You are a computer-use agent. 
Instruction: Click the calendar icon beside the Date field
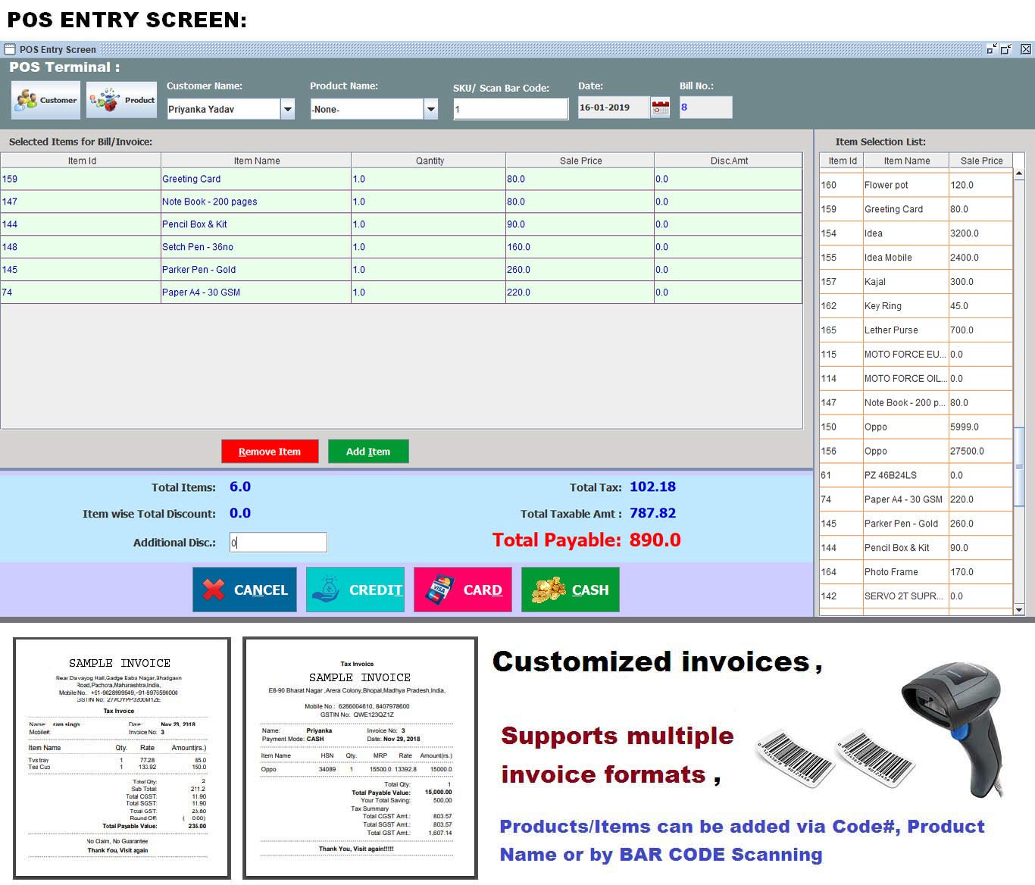click(661, 107)
